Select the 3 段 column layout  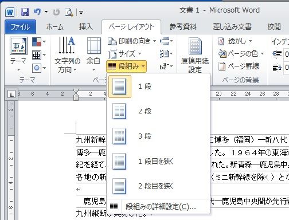point(159,136)
